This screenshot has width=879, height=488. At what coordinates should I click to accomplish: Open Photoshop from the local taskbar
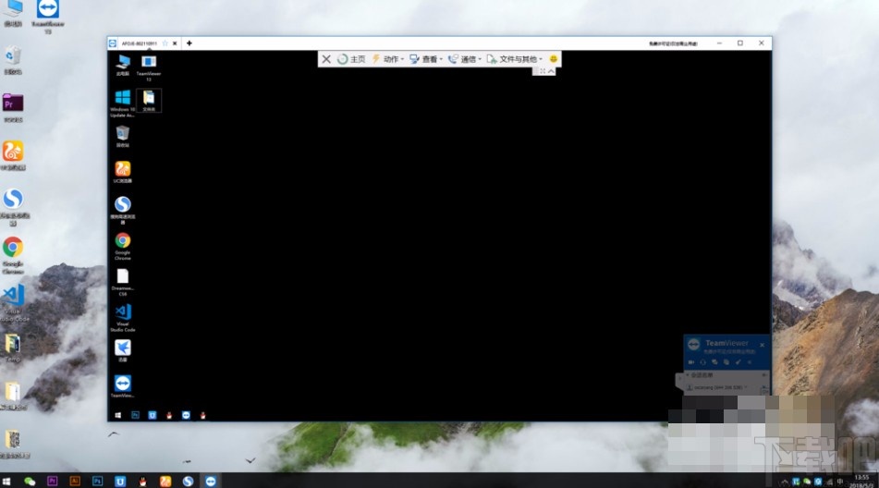pyautogui.click(x=98, y=482)
